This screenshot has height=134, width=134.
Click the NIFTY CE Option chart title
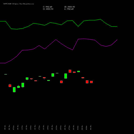coord(18,4)
